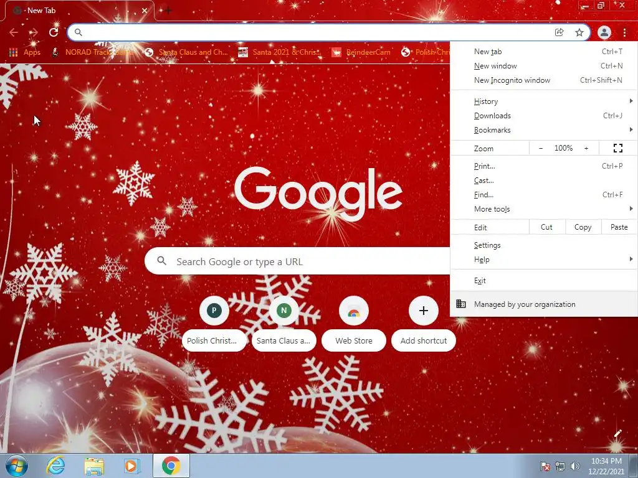Decrease zoom with minus button
The height and width of the screenshot is (478, 638).
[x=541, y=148]
